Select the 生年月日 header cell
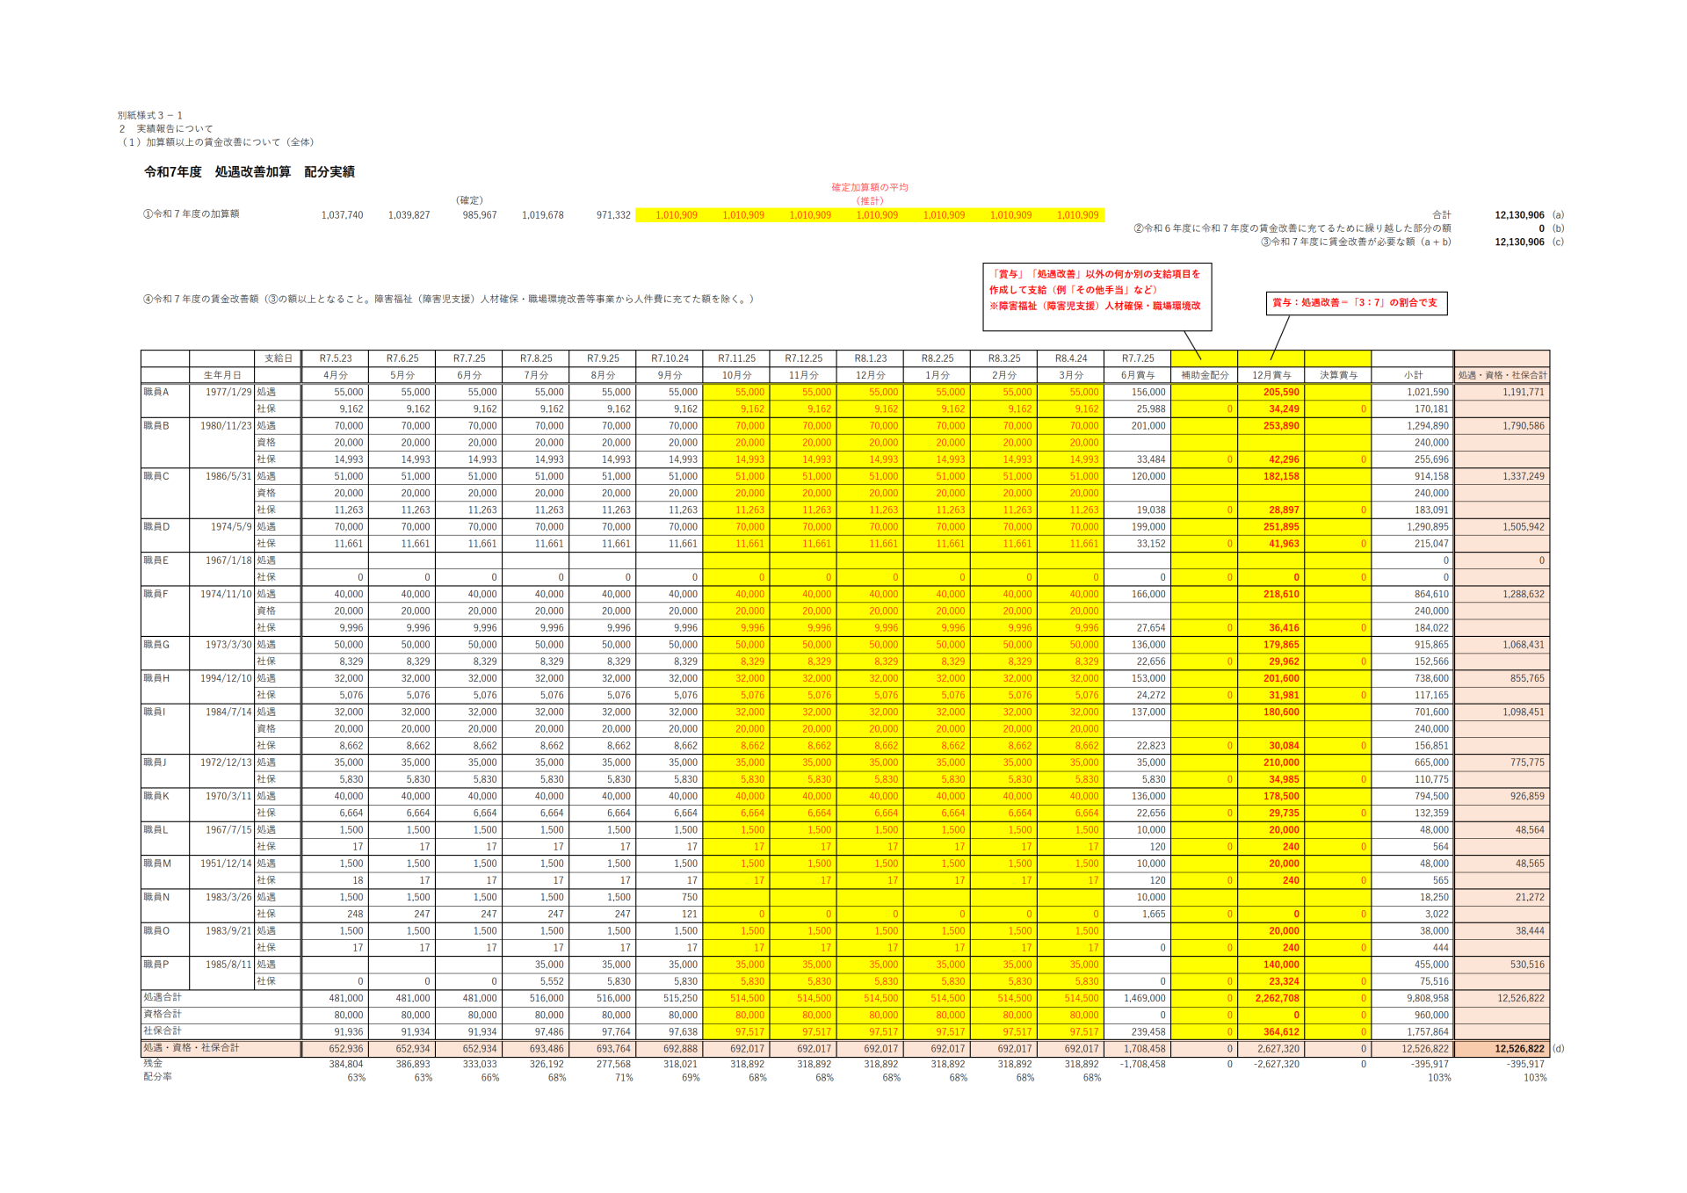 tap(221, 375)
